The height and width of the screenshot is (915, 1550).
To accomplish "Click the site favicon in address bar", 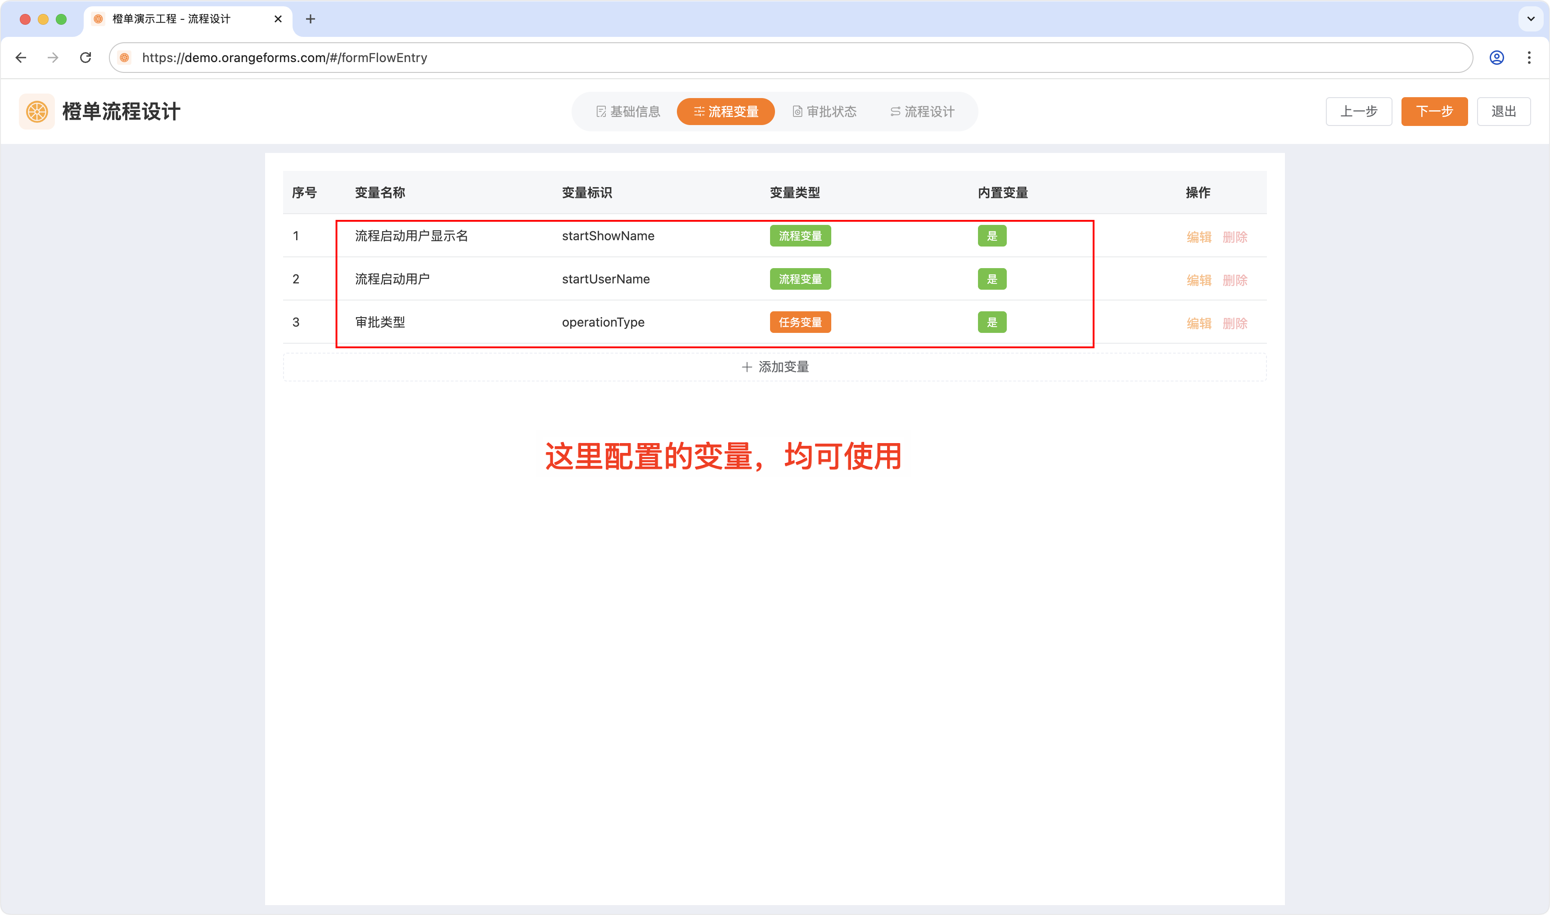I will click(x=125, y=57).
